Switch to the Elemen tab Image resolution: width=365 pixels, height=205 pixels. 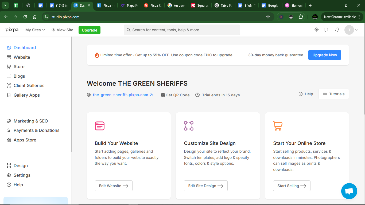[x=294, y=5]
